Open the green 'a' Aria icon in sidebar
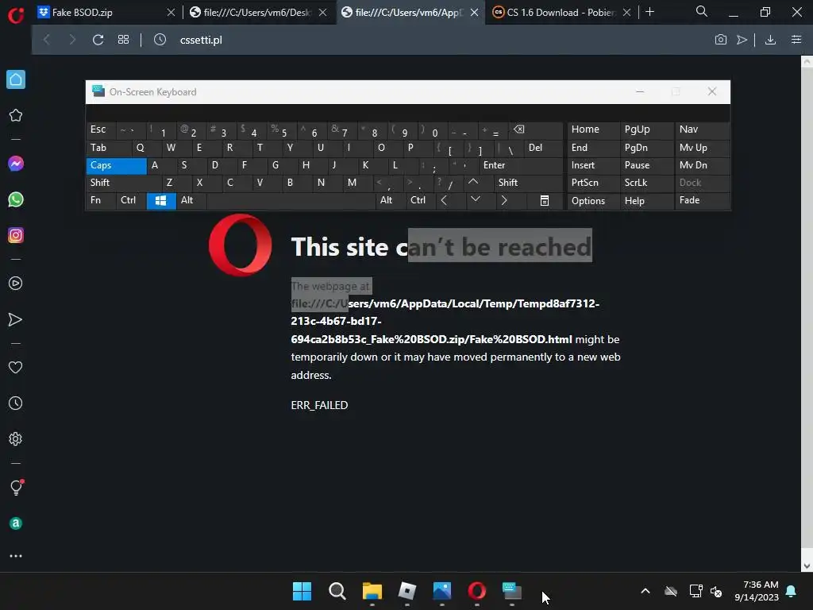Image resolution: width=813 pixels, height=610 pixels. click(16, 523)
